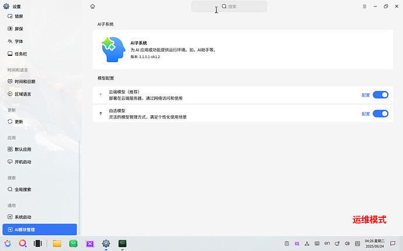Screen dimensions: 403x251
Task: Open the notification center tray icon
Action: [x=392, y=243]
